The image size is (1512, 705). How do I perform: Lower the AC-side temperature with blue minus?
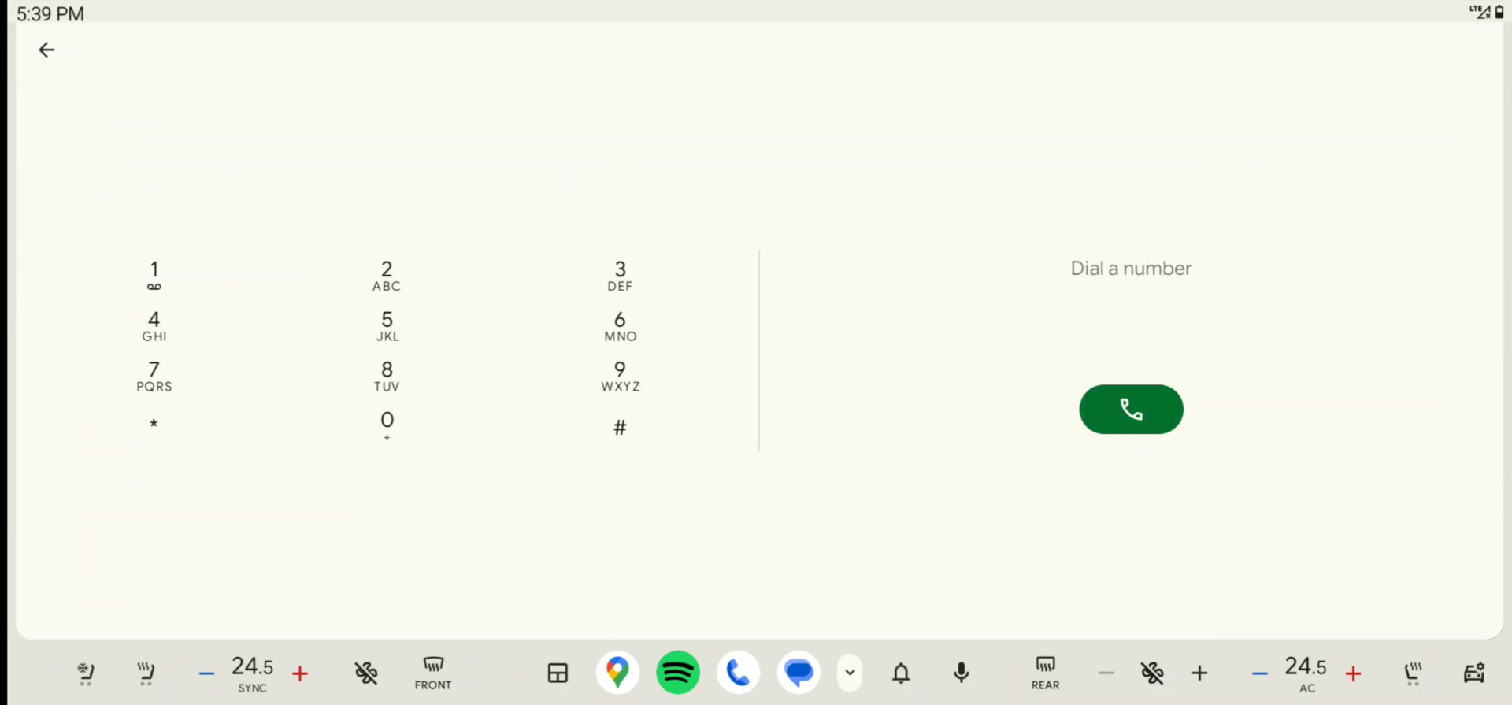tap(1259, 673)
